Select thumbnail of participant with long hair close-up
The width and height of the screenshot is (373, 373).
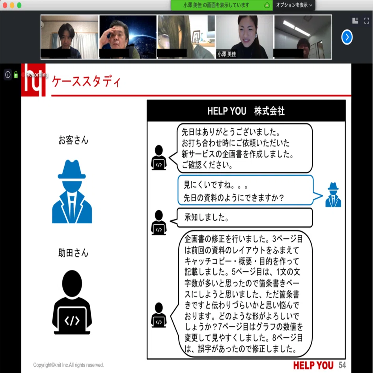click(186, 37)
